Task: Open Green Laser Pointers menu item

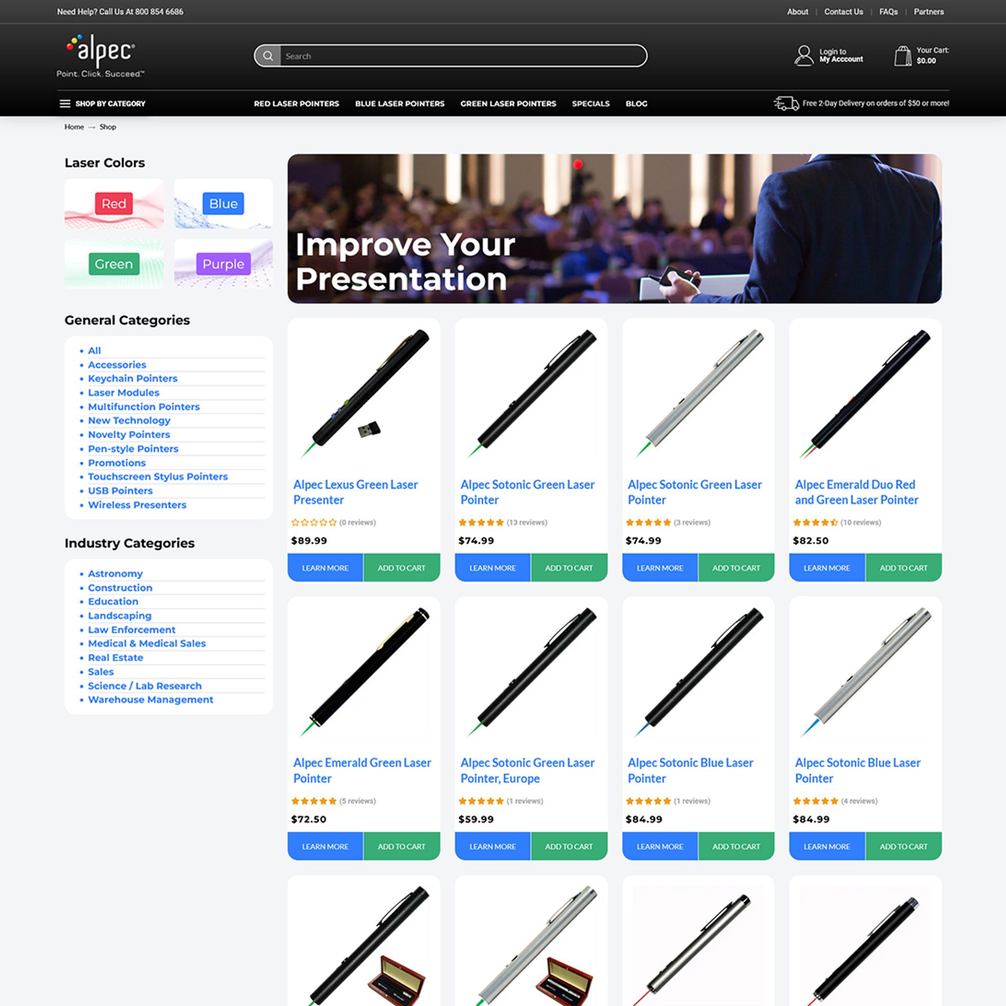Action: pos(508,104)
